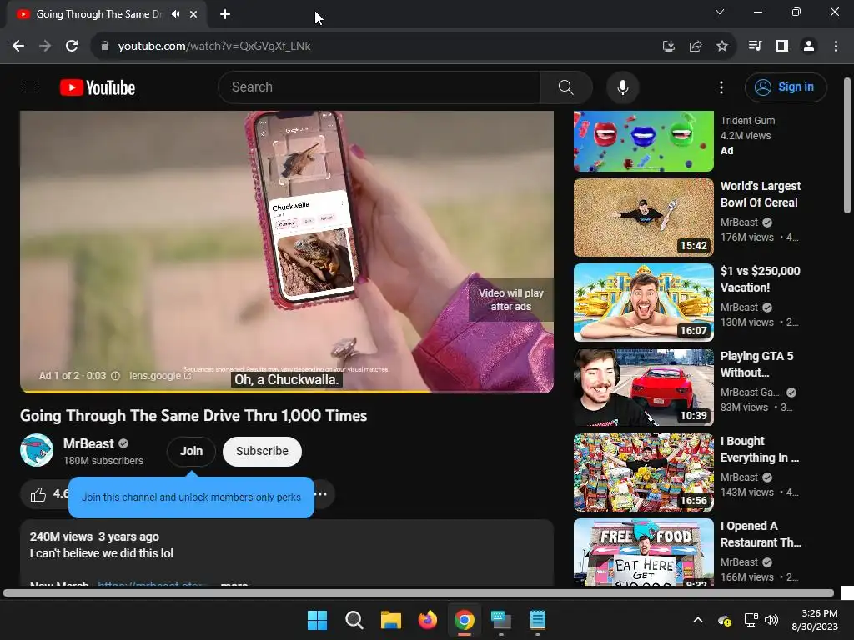The height and width of the screenshot is (640, 854).
Task: Close the YouTube tab
Action: 193,14
